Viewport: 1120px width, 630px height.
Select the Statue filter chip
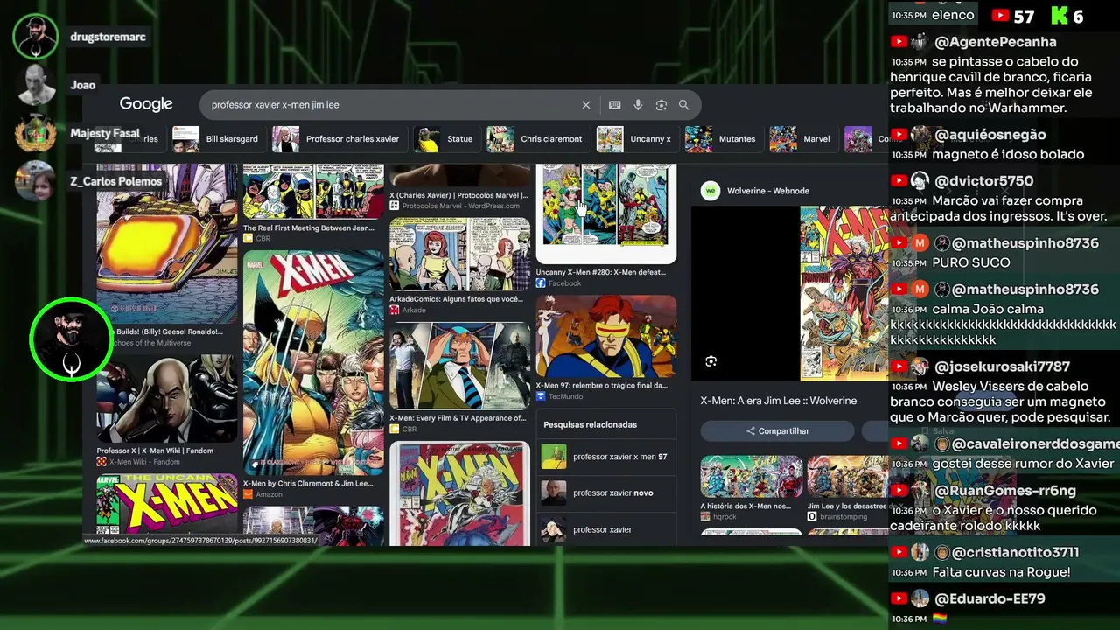[x=444, y=139]
